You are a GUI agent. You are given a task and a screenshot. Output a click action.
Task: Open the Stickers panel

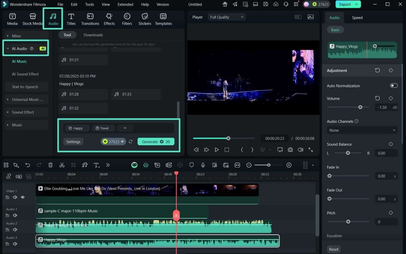(145, 19)
